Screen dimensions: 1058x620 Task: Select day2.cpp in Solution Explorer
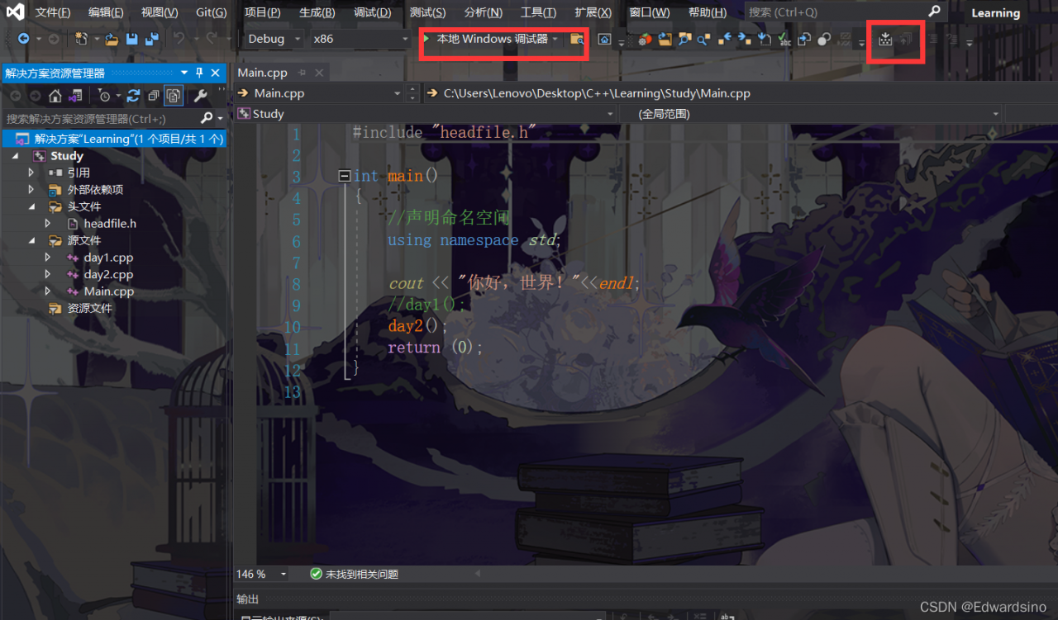(108, 274)
